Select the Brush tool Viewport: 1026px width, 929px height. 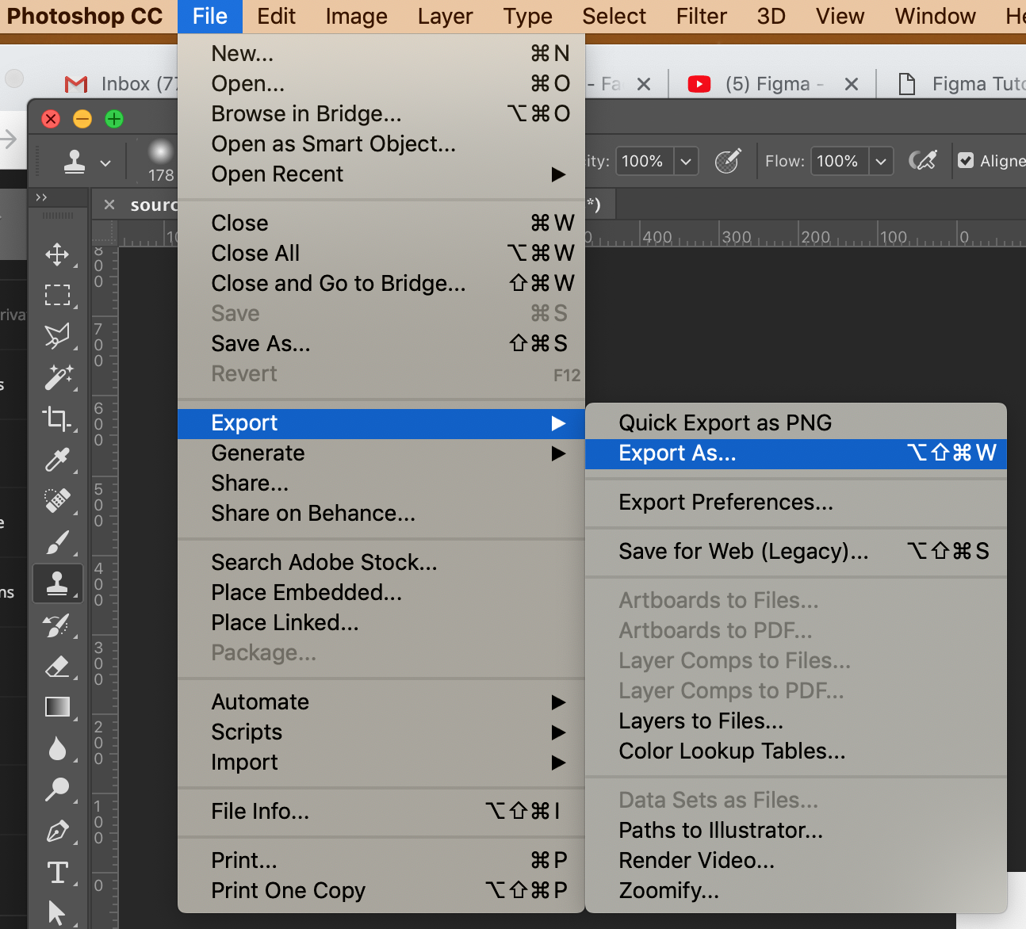tap(57, 542)
